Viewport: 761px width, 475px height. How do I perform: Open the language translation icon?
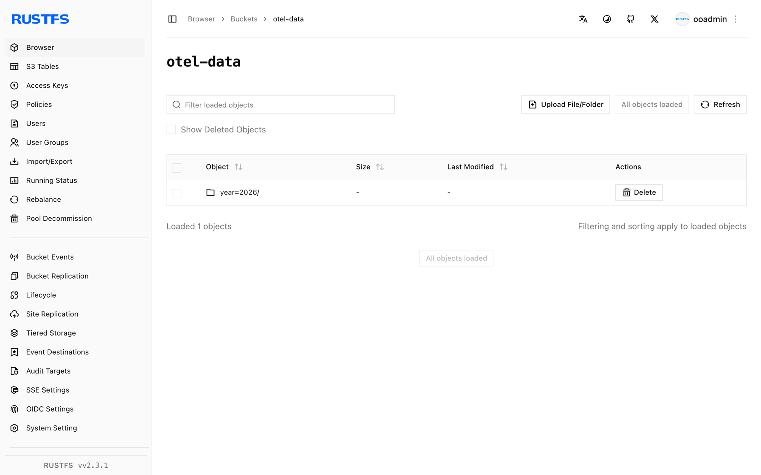pyautogui.click(x=583, y=19)
